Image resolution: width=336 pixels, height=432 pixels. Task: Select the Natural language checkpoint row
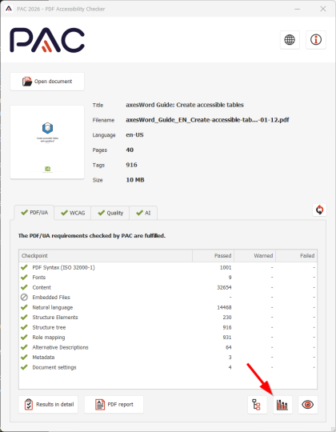[x=168, y=307]
